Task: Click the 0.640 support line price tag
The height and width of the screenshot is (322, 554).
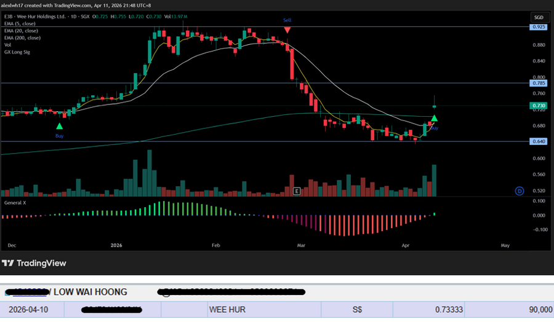Action: pyautogui.click(x=538, y=141)
